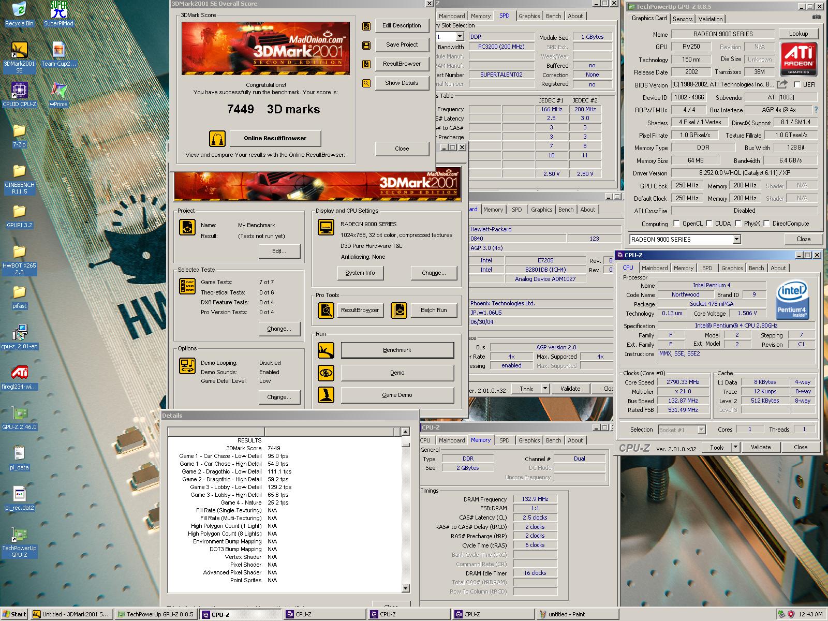The width and height of the screenshot is (828, 621).
Task: Expand Tools dropdown arrow in Mainboard CPU-Z window
Action: 544,389
